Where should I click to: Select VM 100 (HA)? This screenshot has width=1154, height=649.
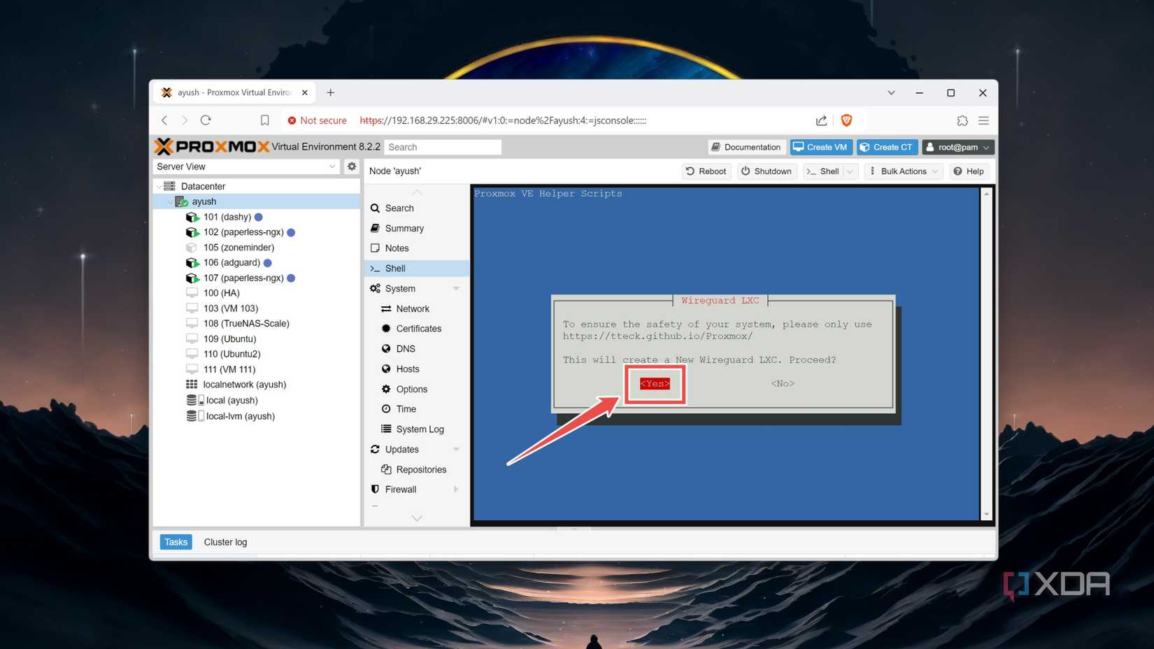[x=221, y=293]
